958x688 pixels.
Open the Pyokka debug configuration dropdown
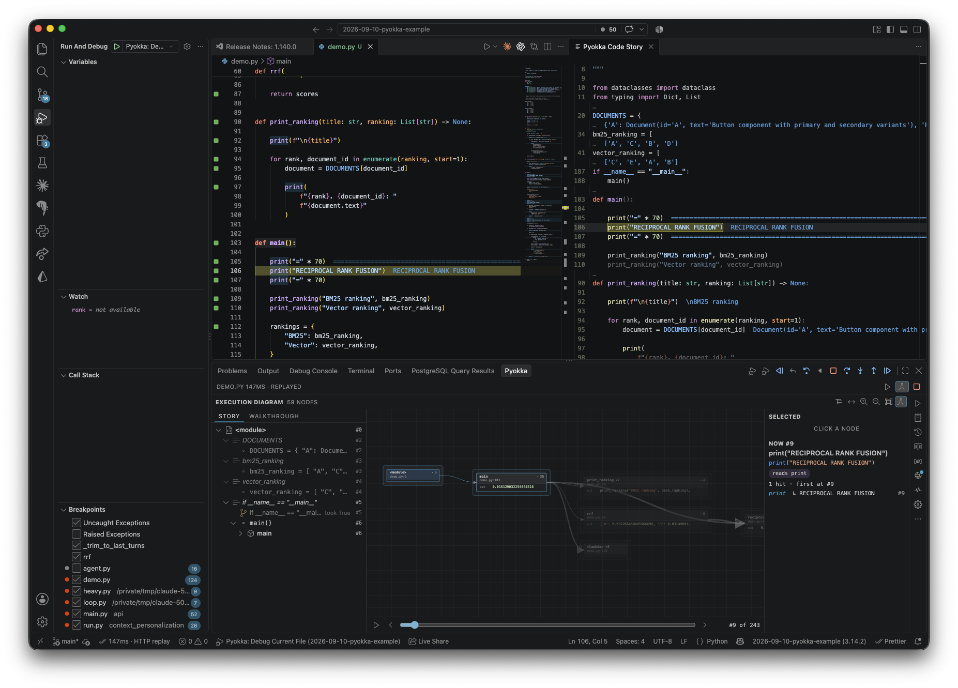[x=150, y=47]
